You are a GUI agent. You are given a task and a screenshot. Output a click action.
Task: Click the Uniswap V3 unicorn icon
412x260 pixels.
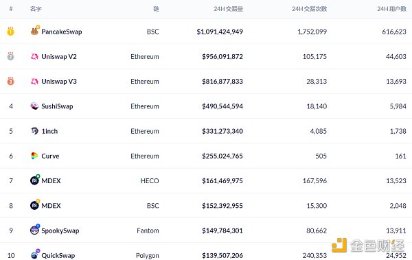coord(35,82)
